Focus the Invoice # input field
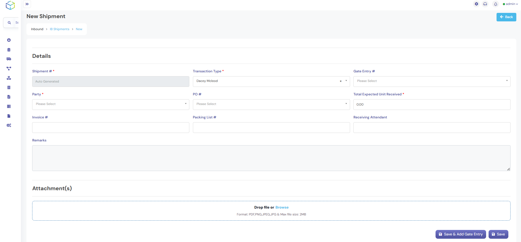The height and width of the screenshot is (242, 521). (x=110, y=127)
